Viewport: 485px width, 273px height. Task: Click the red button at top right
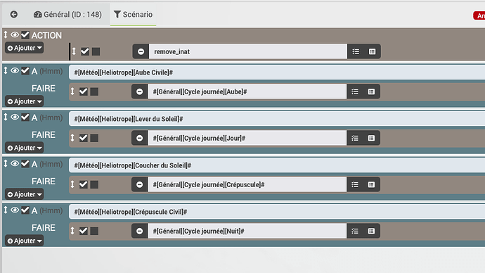(x=479, y=15)
